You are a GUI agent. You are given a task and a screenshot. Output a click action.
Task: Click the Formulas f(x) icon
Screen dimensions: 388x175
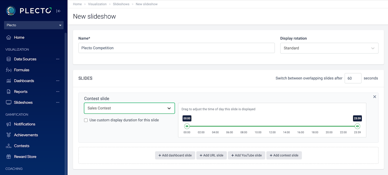click(8, 70)
